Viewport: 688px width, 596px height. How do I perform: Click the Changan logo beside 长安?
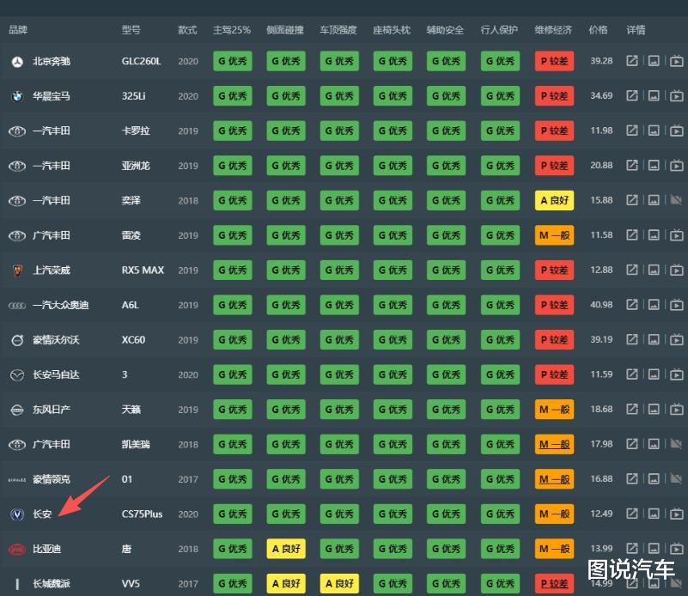pyautogui.click(x=17, y=514)
